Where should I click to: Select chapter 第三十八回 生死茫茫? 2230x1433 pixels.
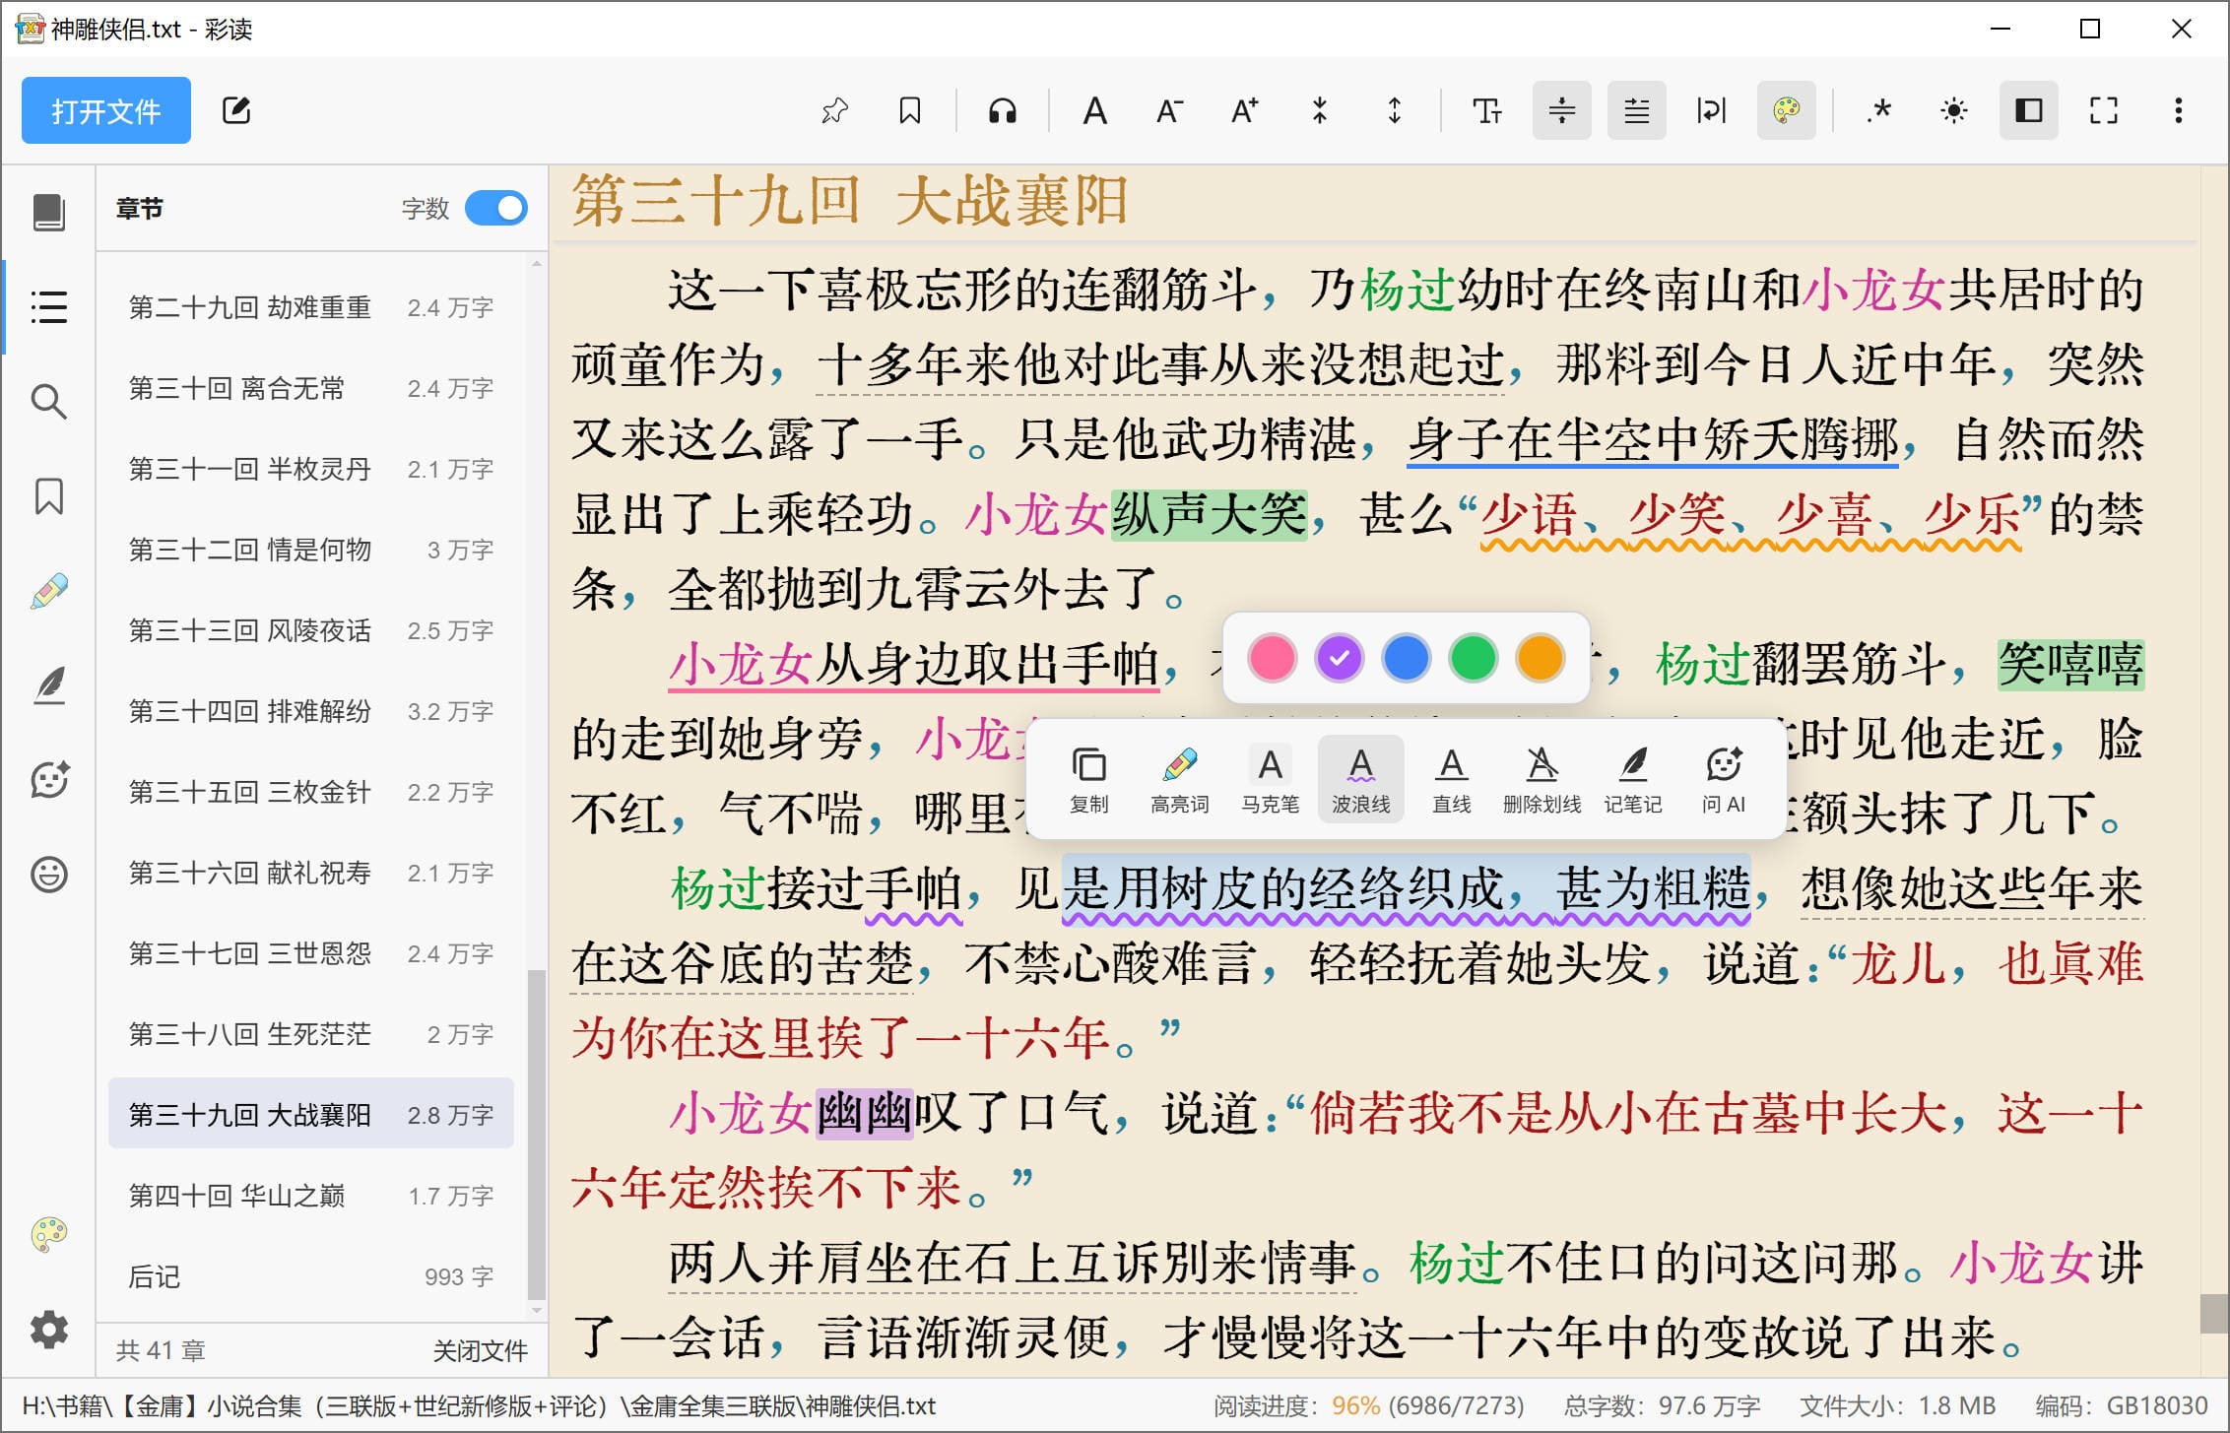click(x=311, y=1034)
